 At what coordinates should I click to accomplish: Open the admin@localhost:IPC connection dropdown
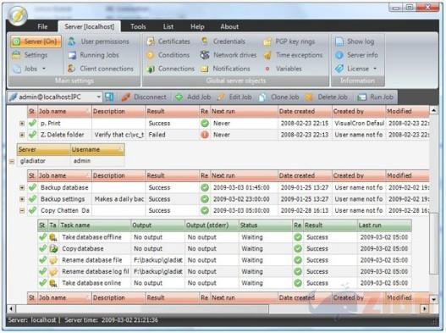tap(98, 97)
